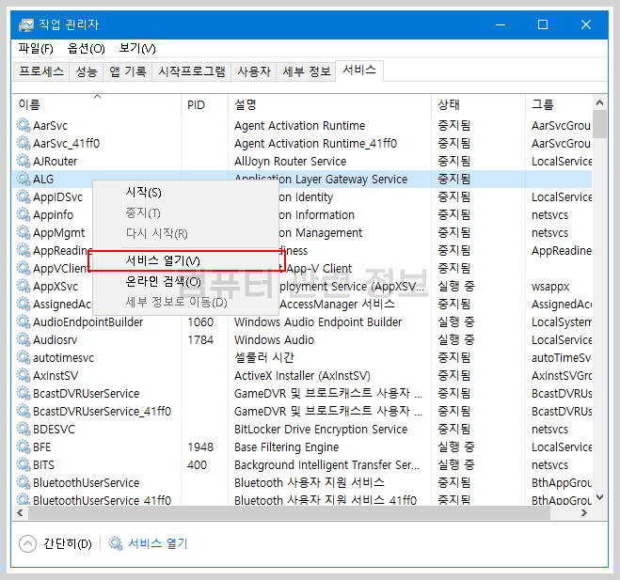Click the gear icon beside BDESVC
The height and width of the screenshot is (580, 620).
click(24, 429)
